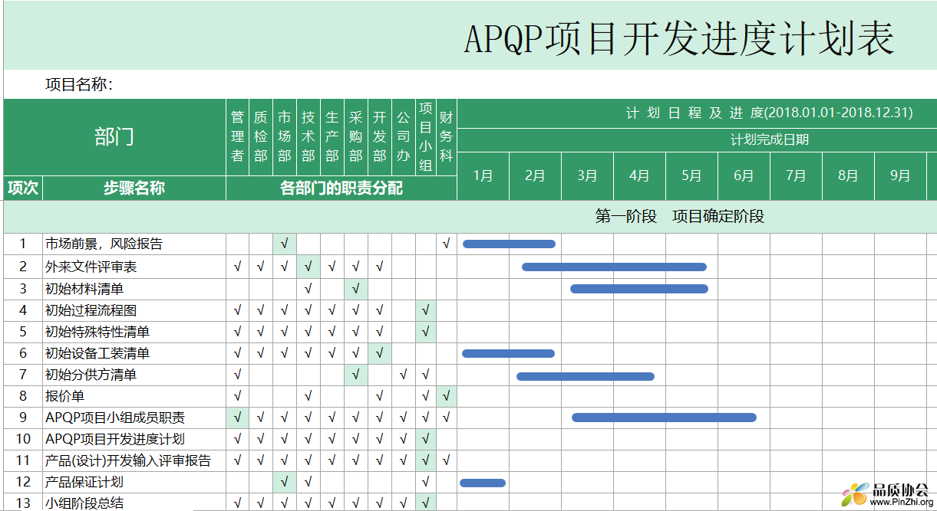Click the Gantt bar for 初始分供方清单

[586, 376]
